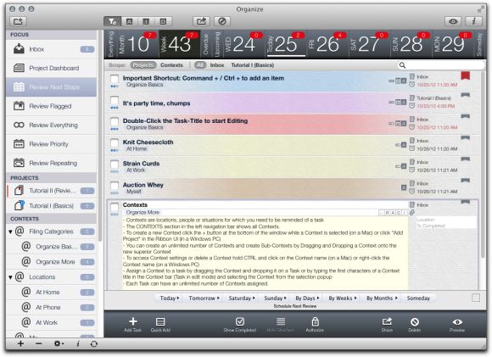
Task: Open Review Priority in sidebar
Action: 52,144
